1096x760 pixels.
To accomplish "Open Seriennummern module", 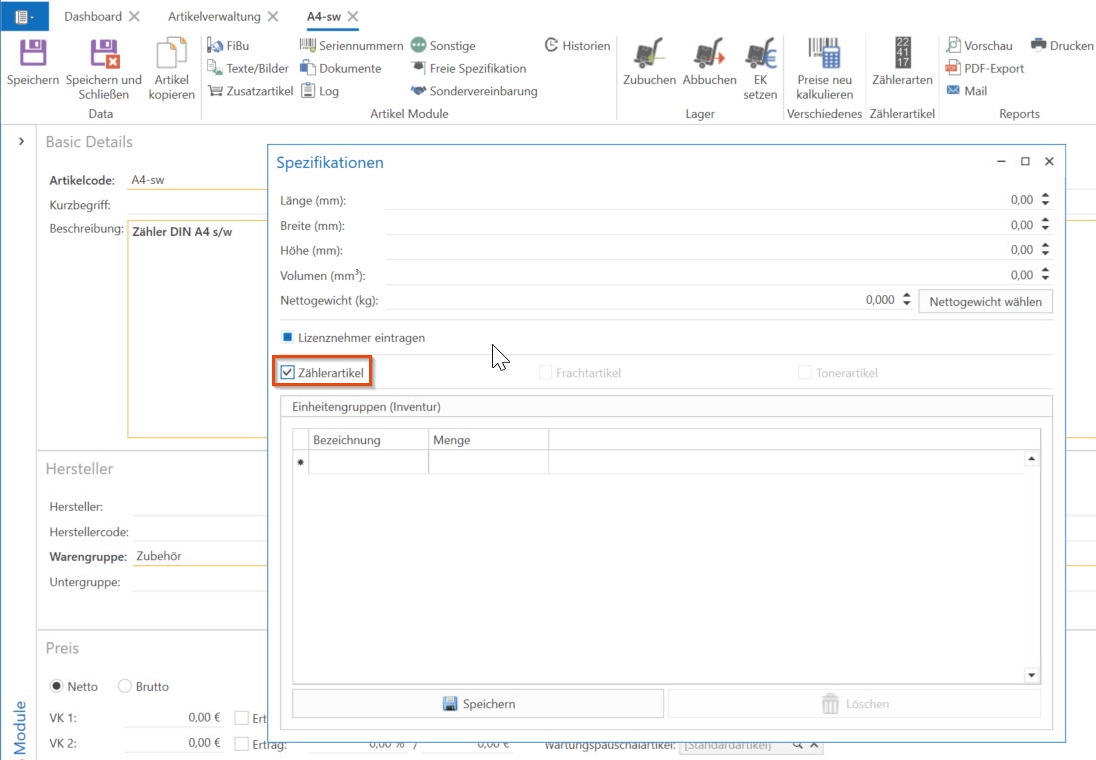I will click(x=351, y=45).
